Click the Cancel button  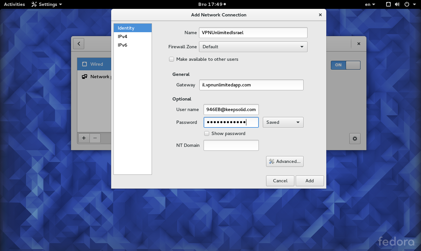280,181
